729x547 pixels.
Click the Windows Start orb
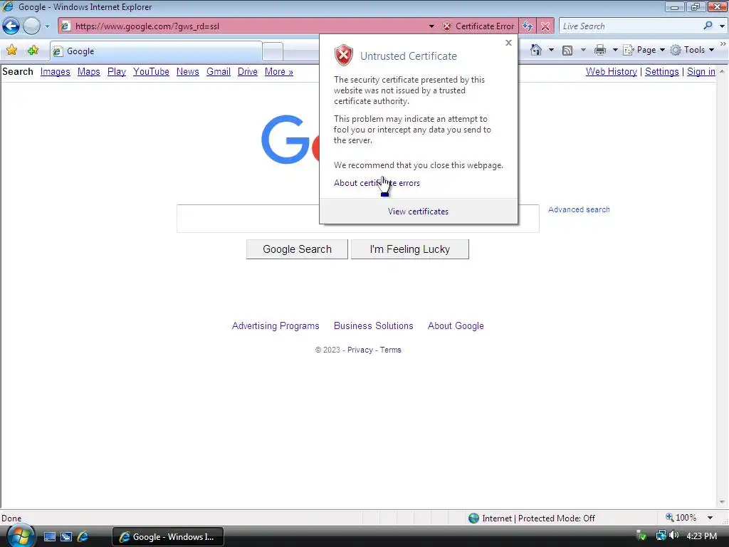click(19, 536)
